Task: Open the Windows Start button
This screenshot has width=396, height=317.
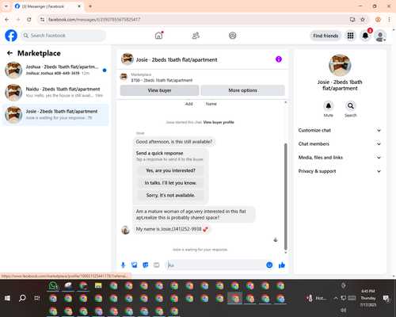Action: [x=7, y=298]
